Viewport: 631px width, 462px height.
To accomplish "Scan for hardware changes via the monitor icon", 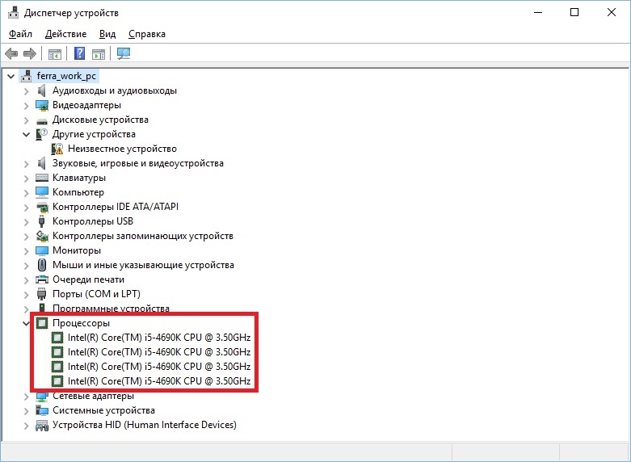I will point(124,53).
